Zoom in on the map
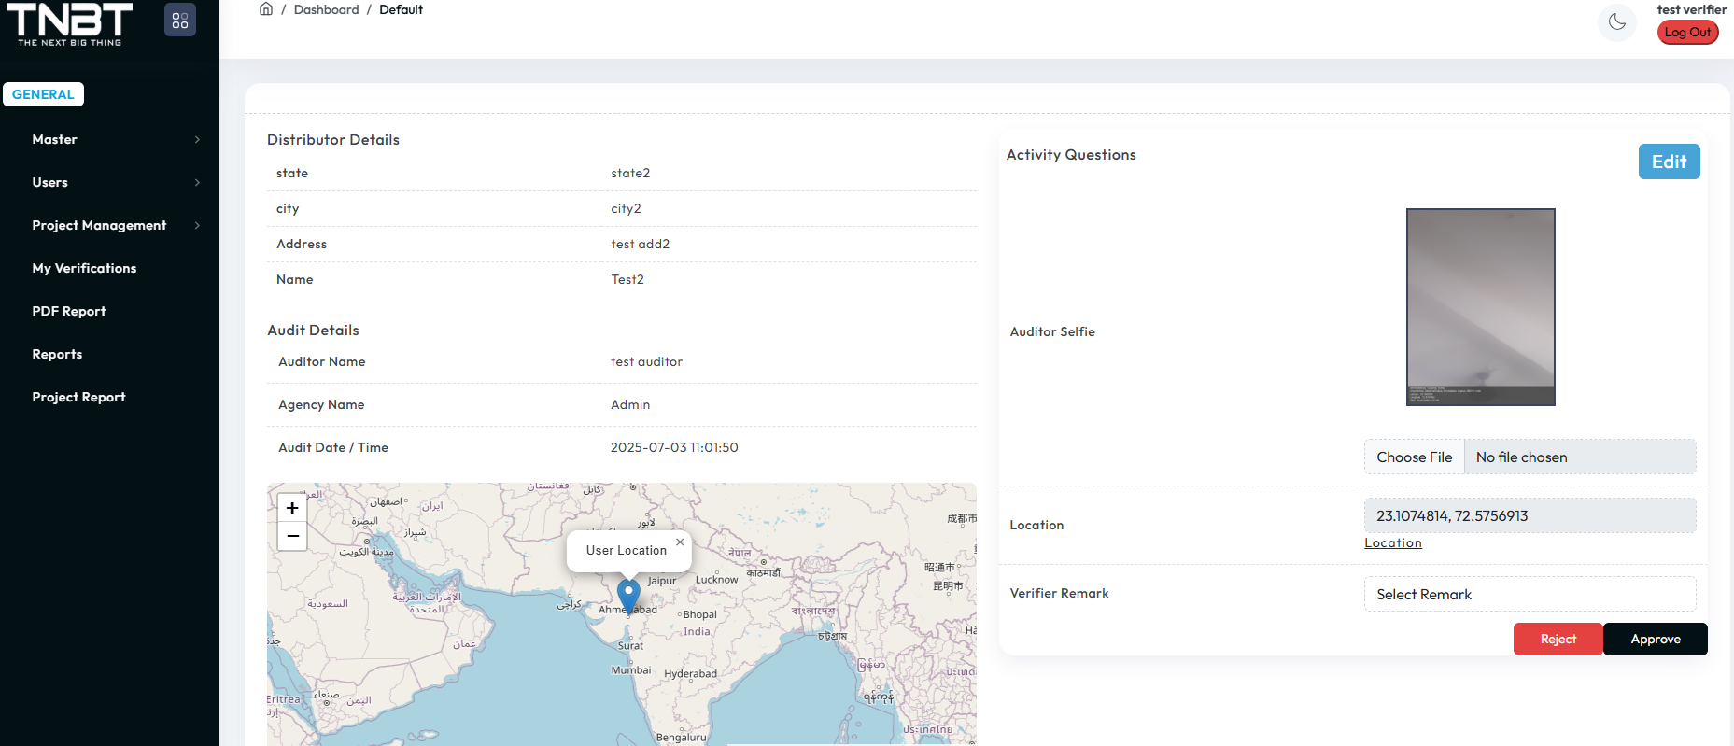Viewport: 1734px width, 746px height. coord(292,508)
